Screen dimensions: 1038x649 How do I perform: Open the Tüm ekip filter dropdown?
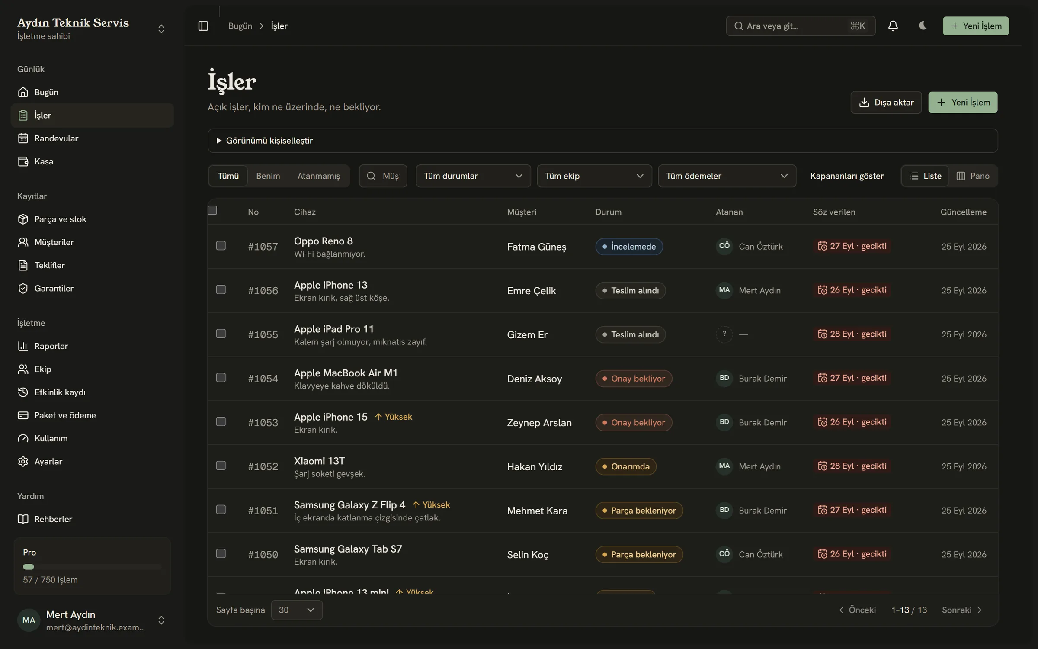(x=594, y=176)
